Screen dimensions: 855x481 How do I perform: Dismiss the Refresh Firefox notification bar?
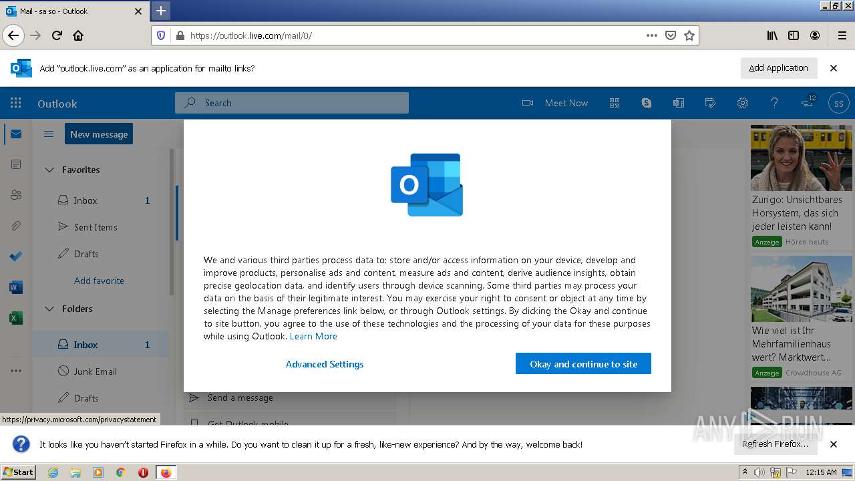click(x=834, y=444)
